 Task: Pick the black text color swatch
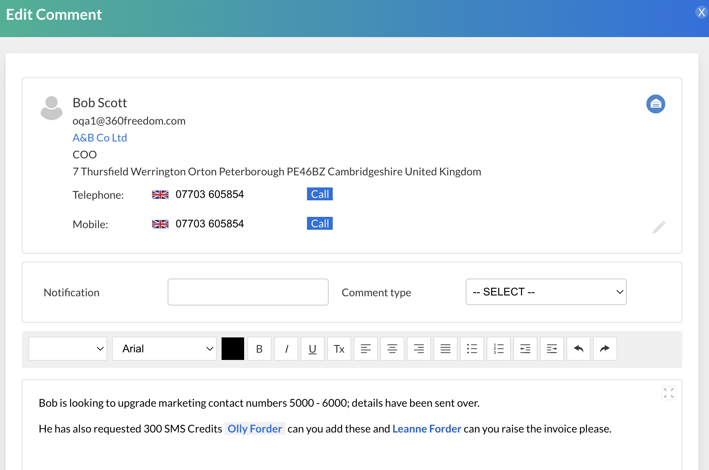tap(233, 349)
